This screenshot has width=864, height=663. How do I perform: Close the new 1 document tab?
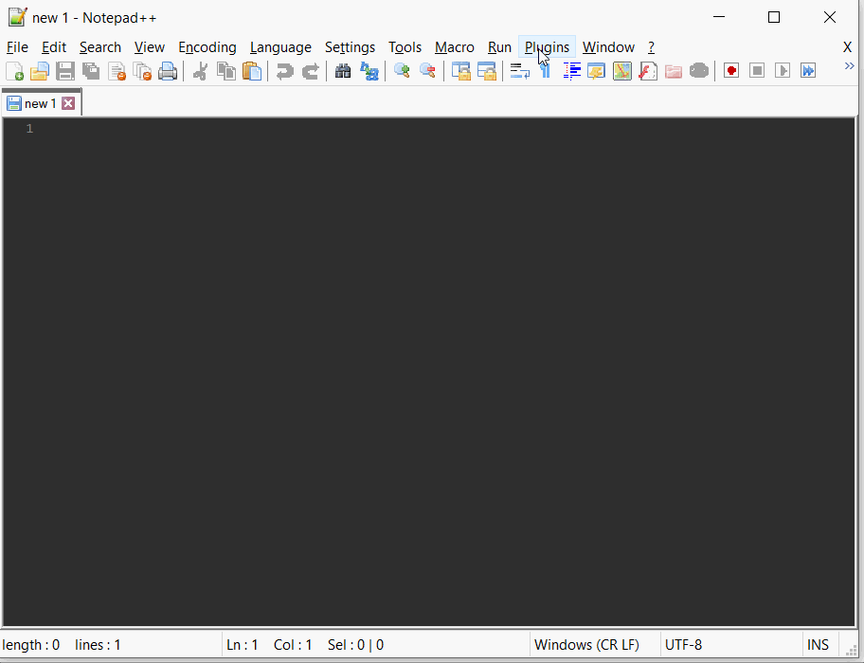pos(67,103)
